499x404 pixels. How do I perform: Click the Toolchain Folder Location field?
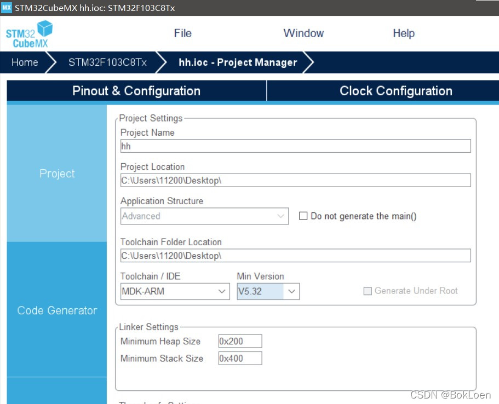[x=295, y=256]
